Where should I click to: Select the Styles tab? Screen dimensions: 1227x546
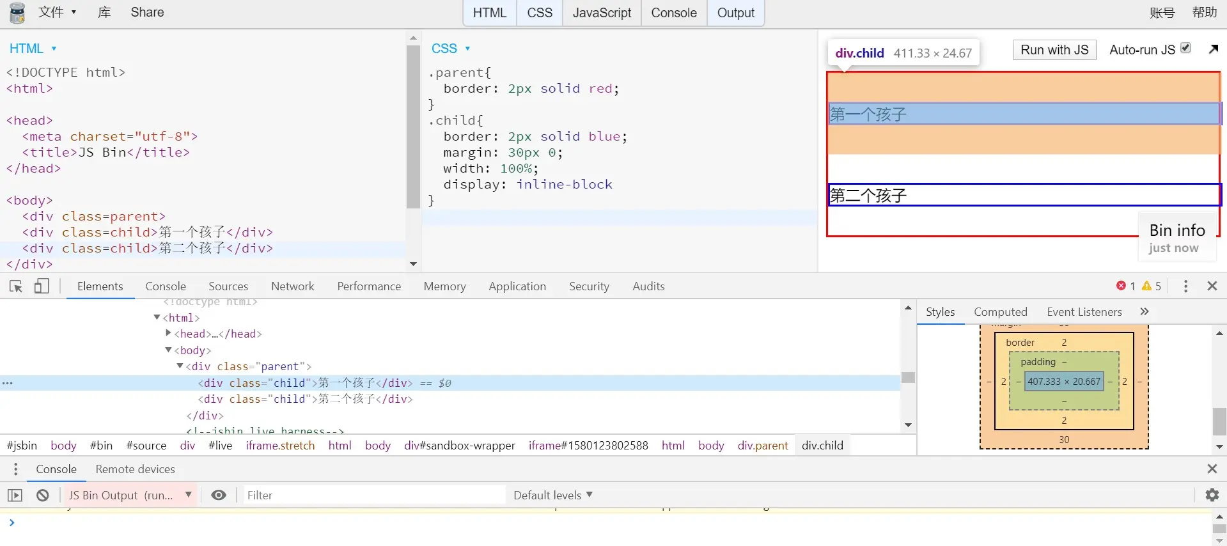(x=941, y=312)
